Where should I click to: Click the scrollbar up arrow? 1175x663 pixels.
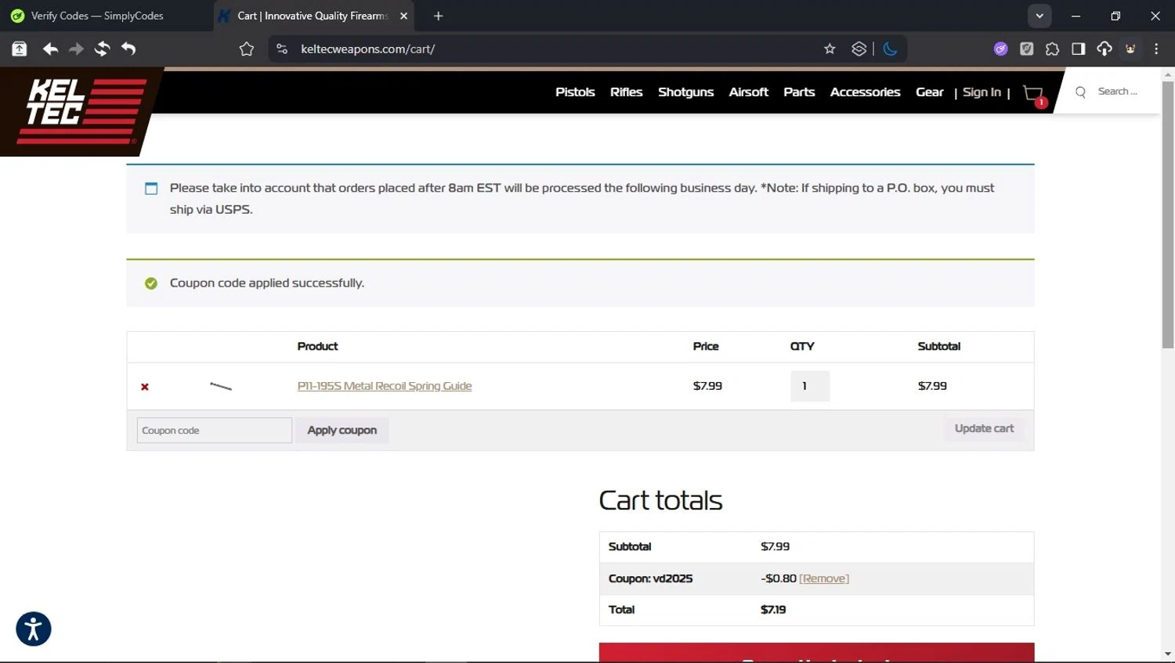pyautogui.click(x=1168, y=75)
